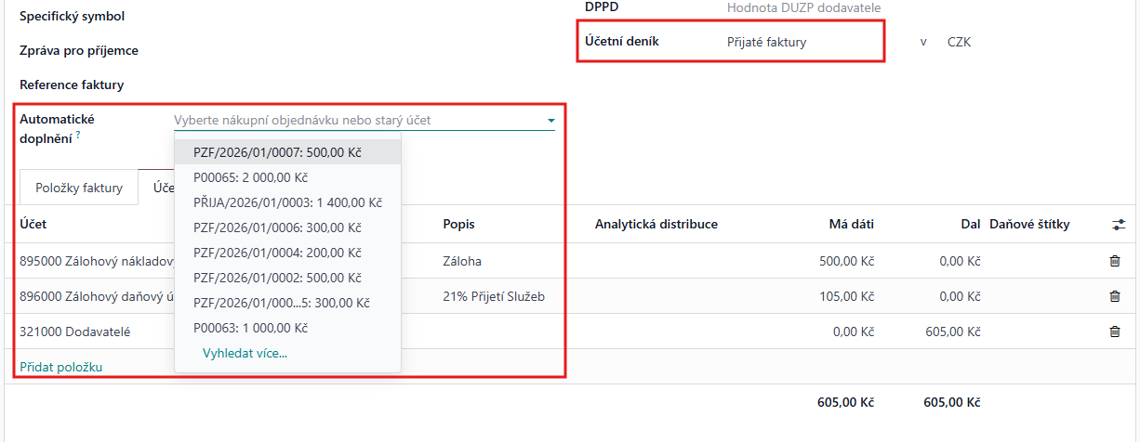The image size is (1140, 442).
Task: Expand the Automatické doplnění dropdown arrow
Action: tap(550, 121)
